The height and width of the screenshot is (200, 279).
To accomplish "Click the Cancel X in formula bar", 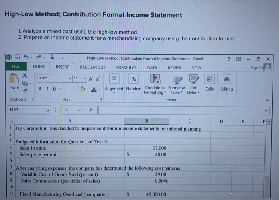I will tap(67, 110).
